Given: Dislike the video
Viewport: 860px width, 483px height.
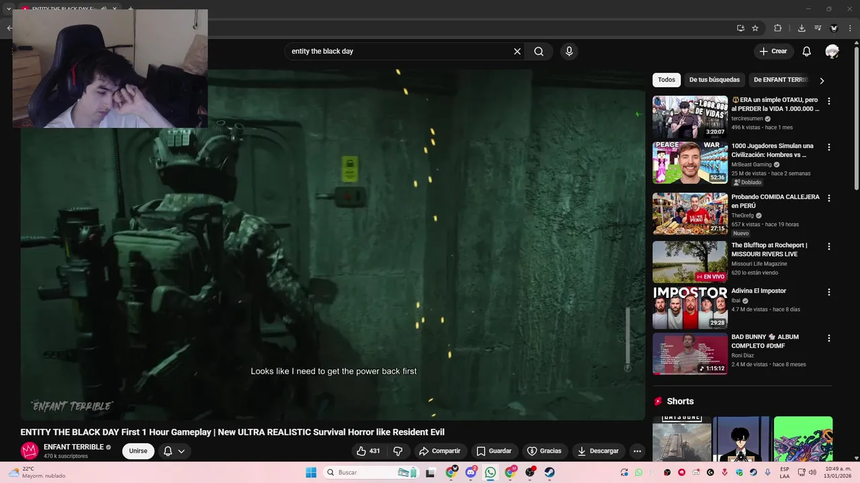Looking at the screenshot, I should (x=398, y=451).
